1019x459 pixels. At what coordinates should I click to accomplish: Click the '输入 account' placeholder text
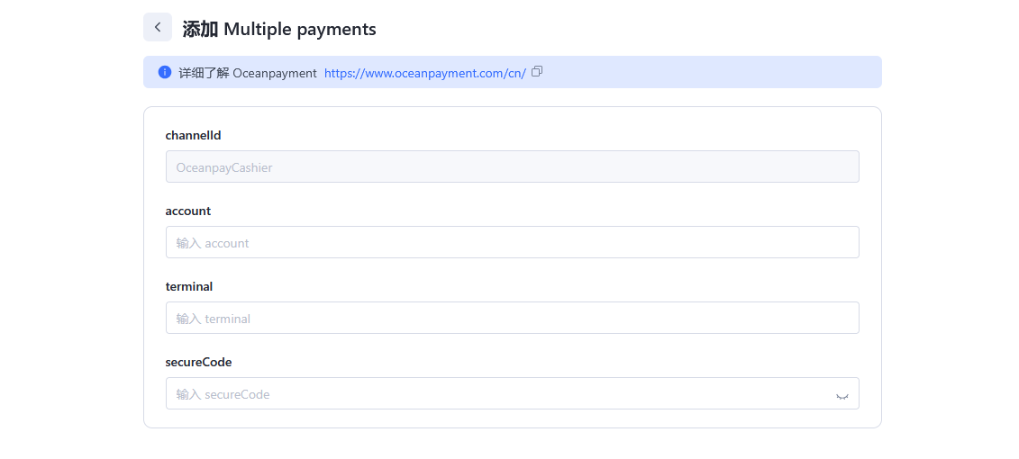(x=213, y=243)
